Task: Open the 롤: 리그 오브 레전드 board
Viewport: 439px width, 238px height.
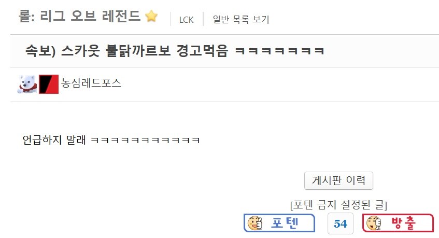Action: click(79, 16)
